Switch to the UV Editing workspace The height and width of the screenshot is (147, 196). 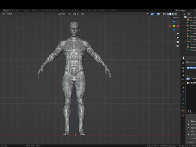coord(35,11)
